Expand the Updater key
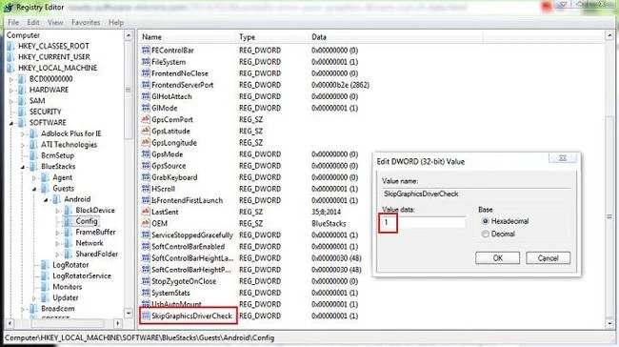This screenshot has height=347, width=619. point(34,298)
